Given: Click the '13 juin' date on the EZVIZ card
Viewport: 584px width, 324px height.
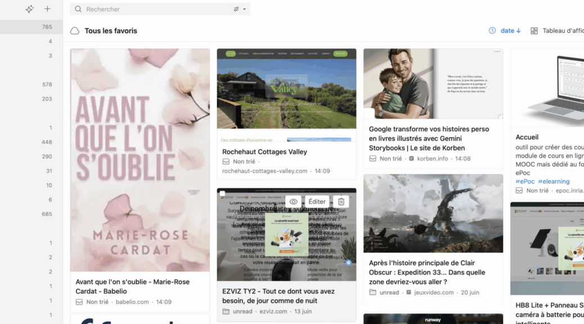Looking at the screenshot, I should pyautogui.click(x=303, y=311).
